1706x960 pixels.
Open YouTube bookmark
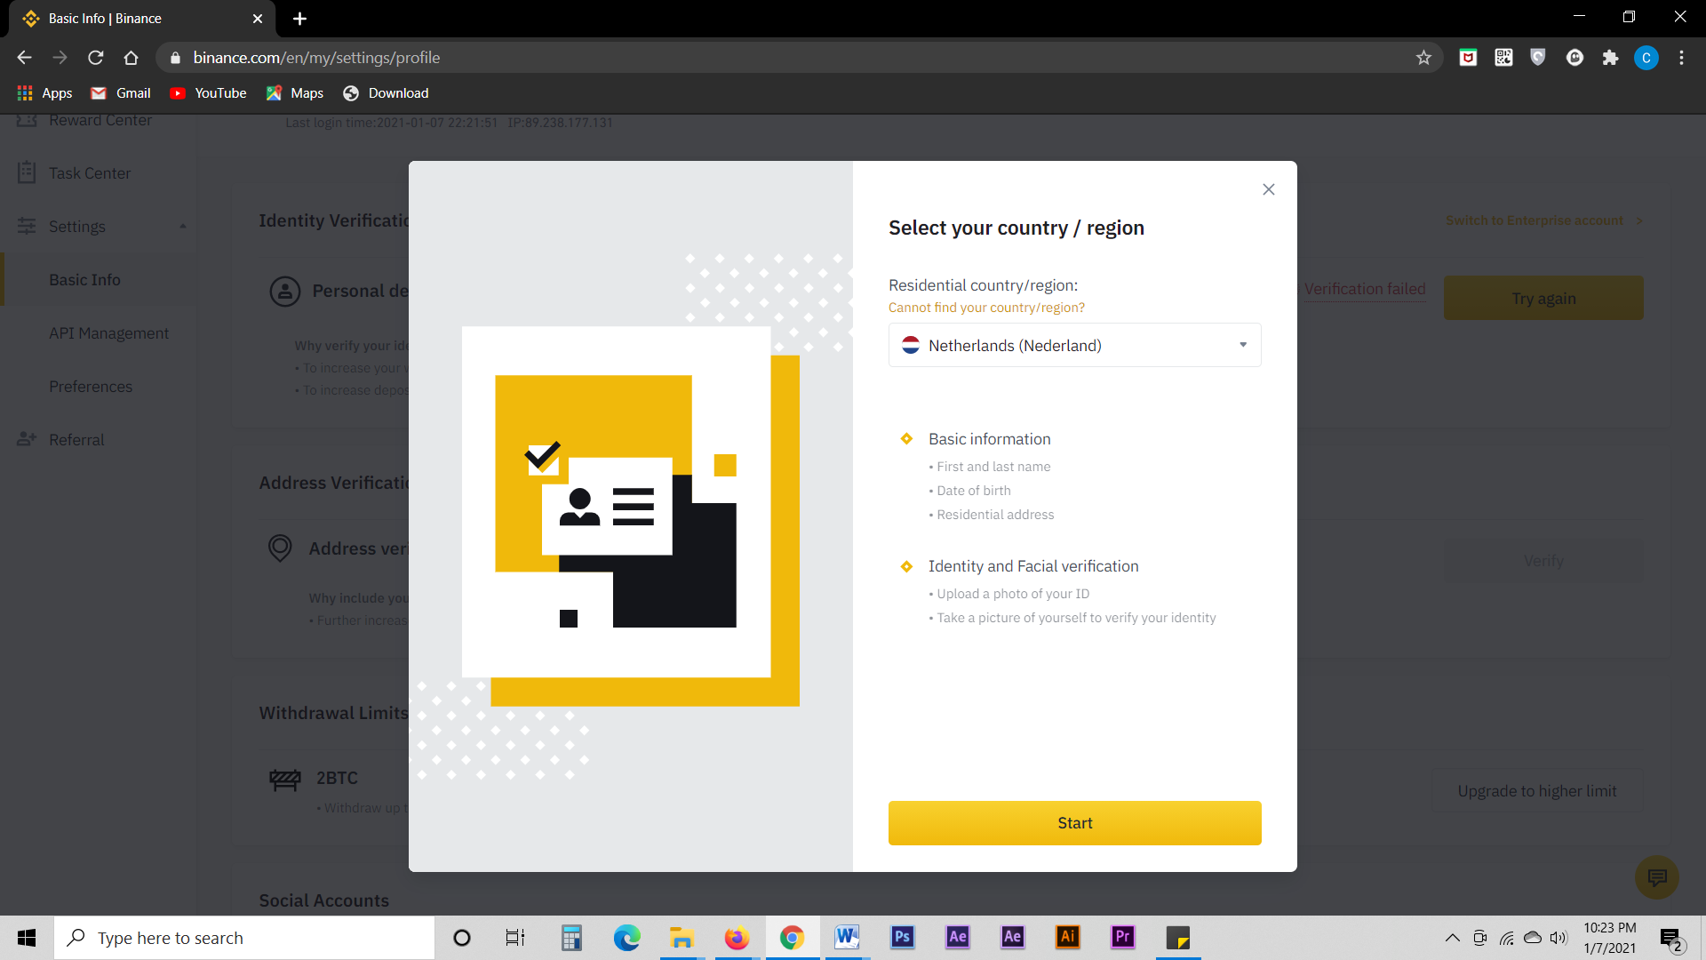click(208, 93)
